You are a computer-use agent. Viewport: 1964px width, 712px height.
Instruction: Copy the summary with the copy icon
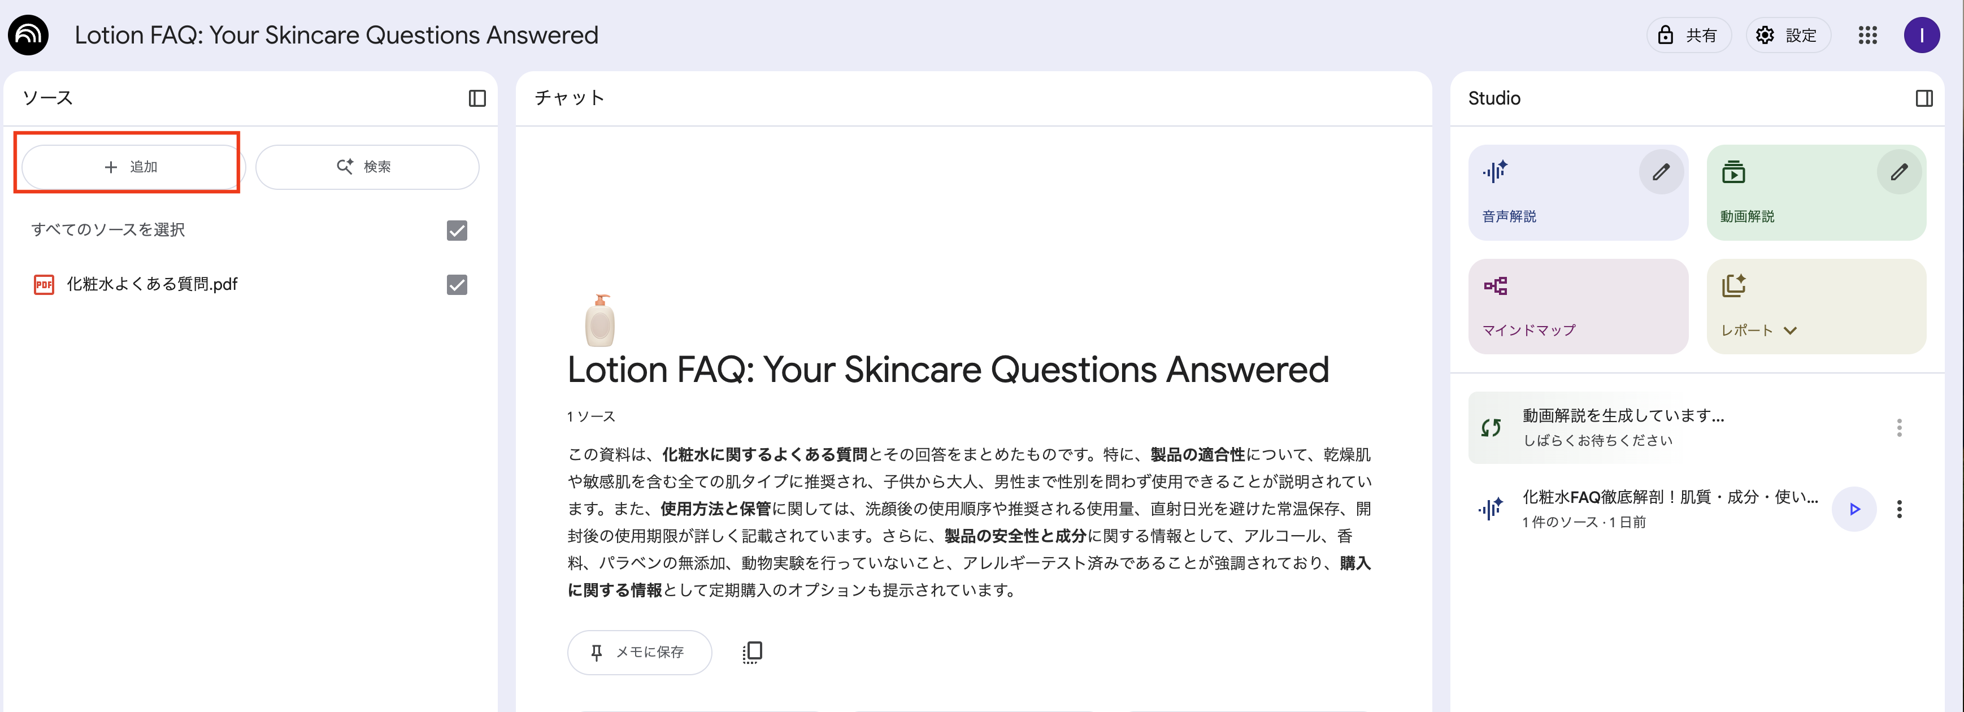pos(751,652)
